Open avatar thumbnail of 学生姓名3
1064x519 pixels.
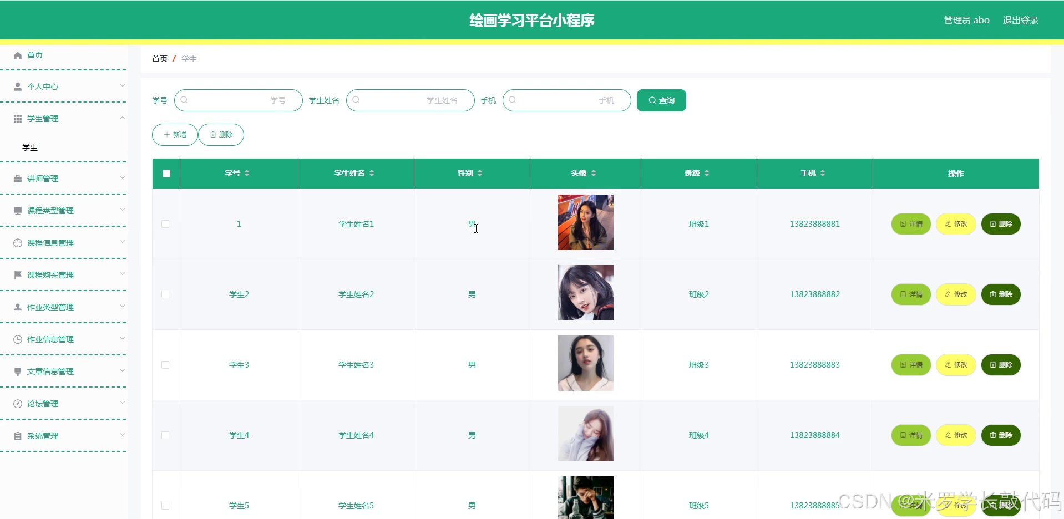[x=586, y=363]
